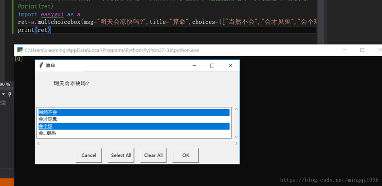Click the horizontal scroll left arrow

click(x=38, y=143)
